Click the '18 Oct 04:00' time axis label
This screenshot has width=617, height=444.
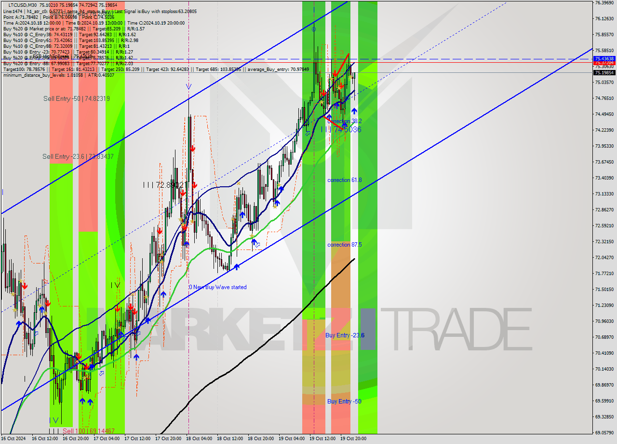click(199, 439)
